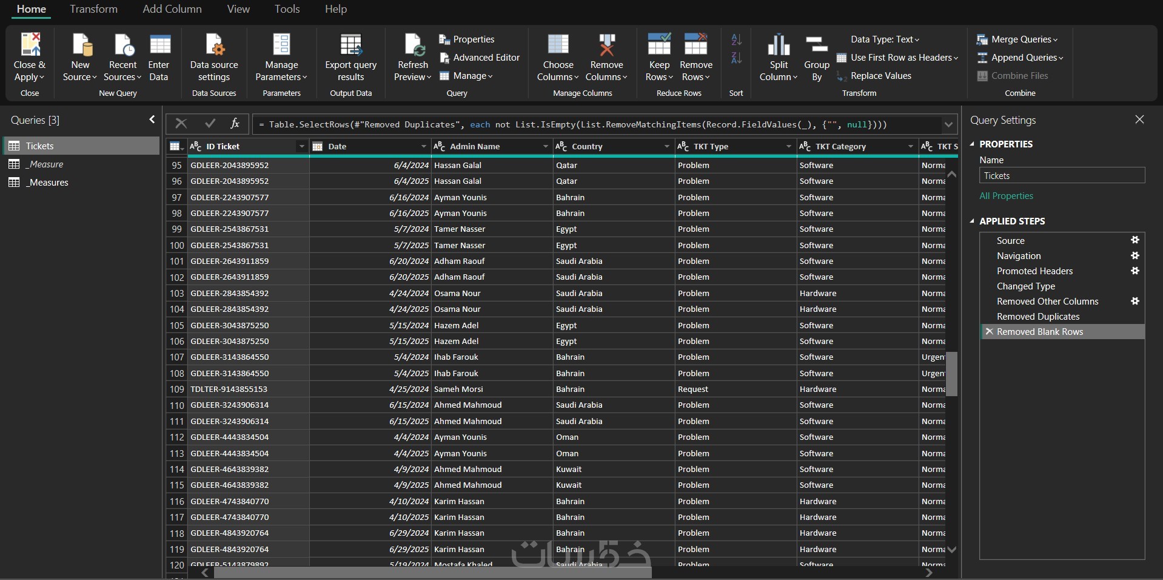The image size is (1163, 580).
Task: Click the Split Column icon
Action: [779, 45]
